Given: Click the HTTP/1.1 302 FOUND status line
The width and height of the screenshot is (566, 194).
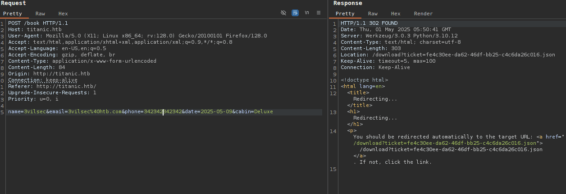Looking at the screenshot, I should [369, 23].
